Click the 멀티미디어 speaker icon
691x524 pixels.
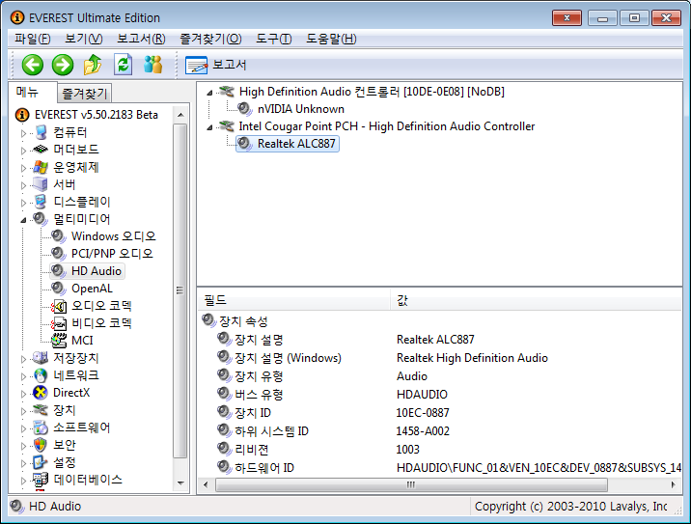[x=41, y=219]
